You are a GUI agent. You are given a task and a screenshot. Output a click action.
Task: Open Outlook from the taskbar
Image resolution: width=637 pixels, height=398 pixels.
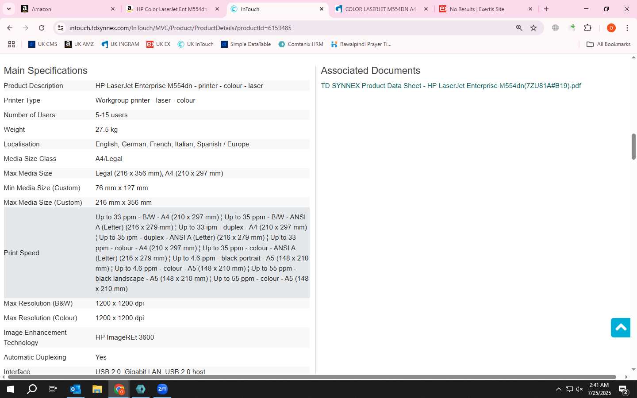[76, 389]
